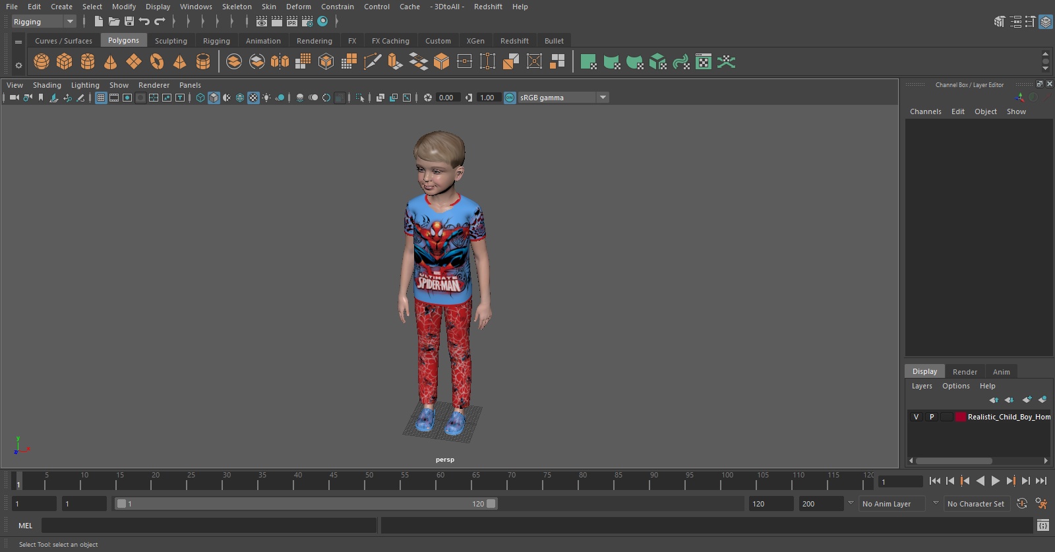Click the Save Scene disk icon
Viewport: 1055px width, 552px height.
[x=129, y=22]
